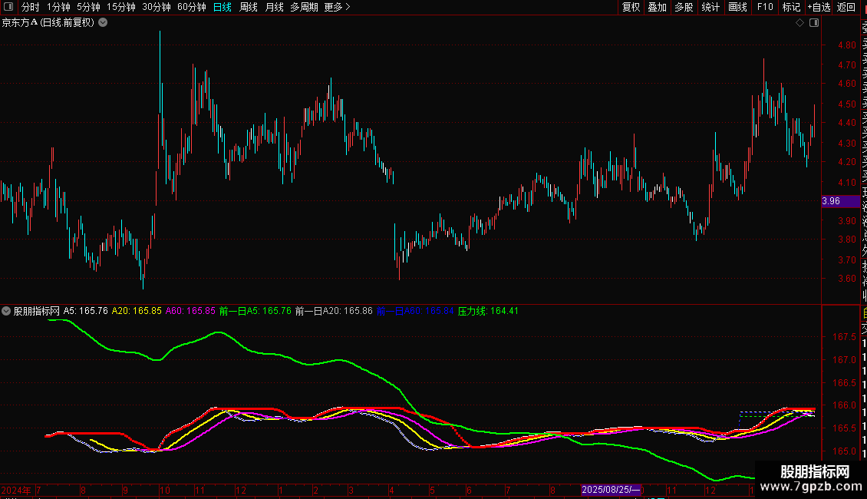Select the 15分钟 period tab
Screen dimensions: 867x499
point(121,7)
